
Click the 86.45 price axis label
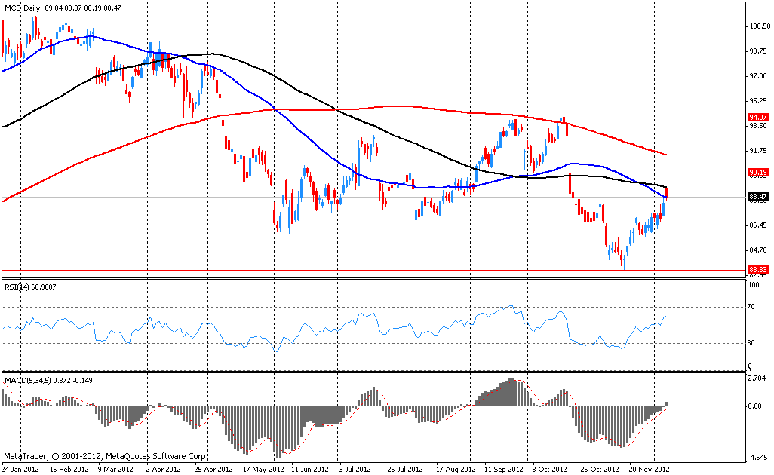pyautogui.click(x=757, y=225)
